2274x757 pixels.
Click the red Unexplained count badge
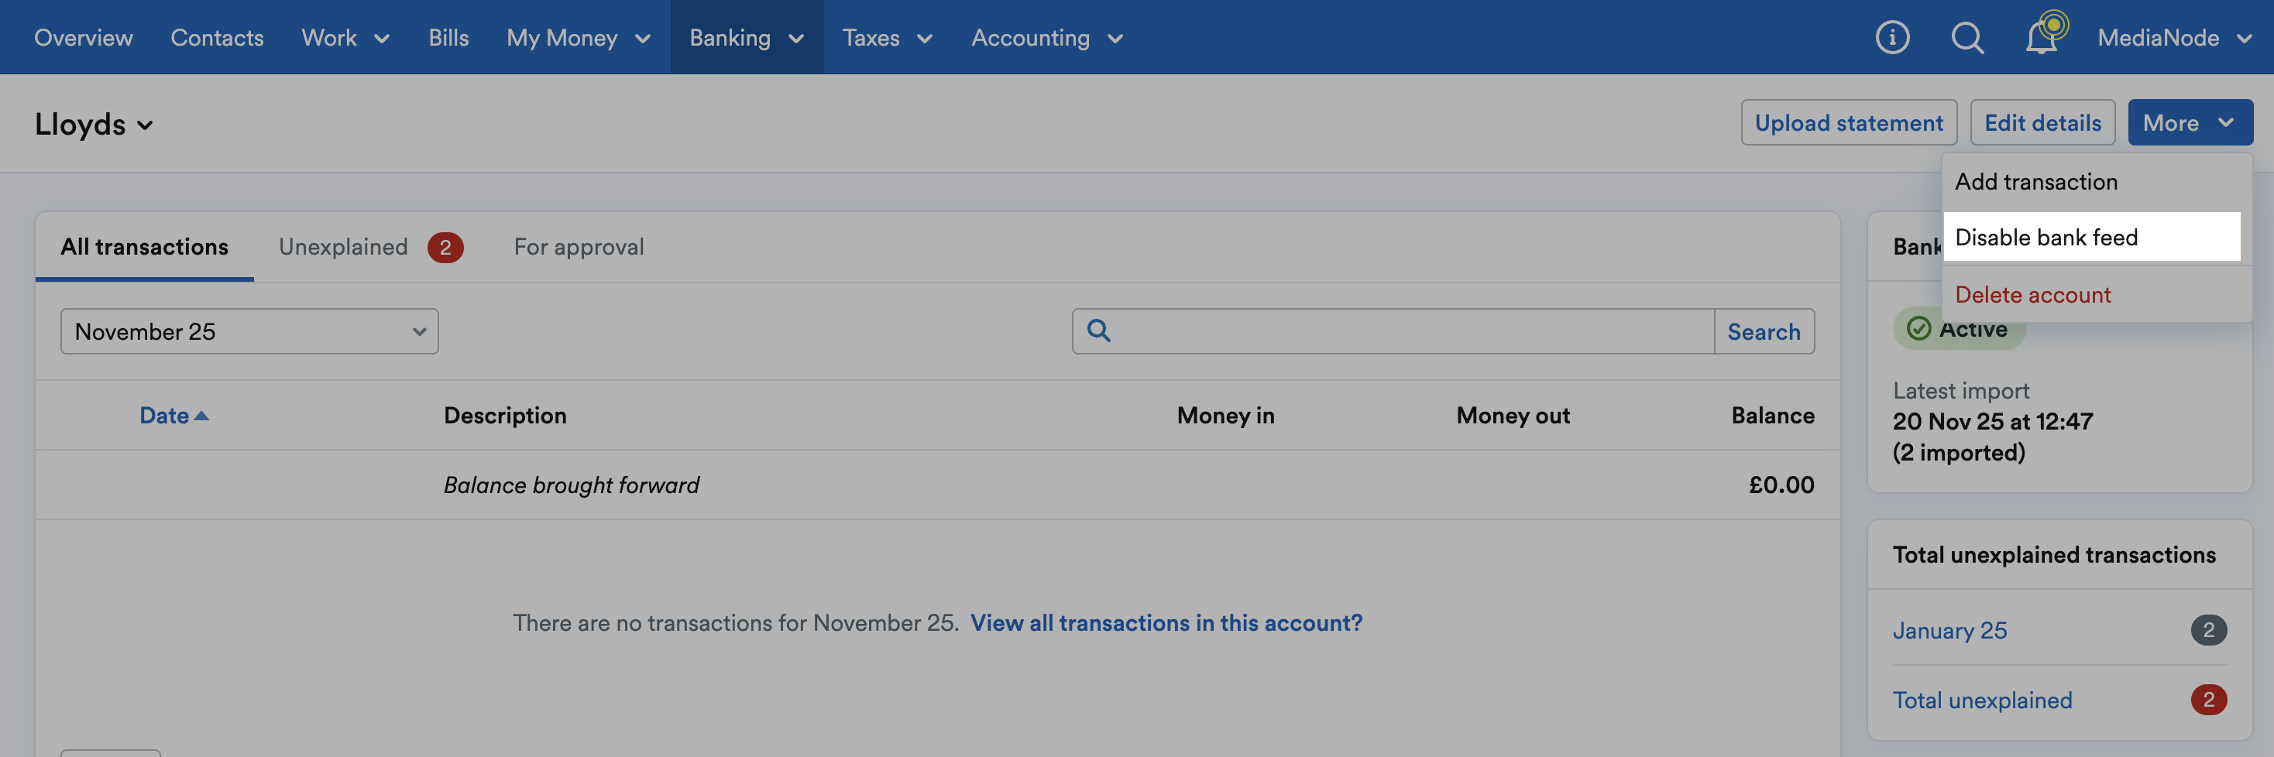point(445,248)
